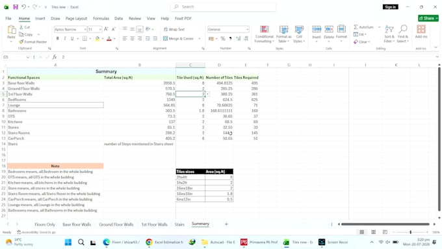Switch to the Page Layout tab
The image size is (442, 249).
point(76,18)
